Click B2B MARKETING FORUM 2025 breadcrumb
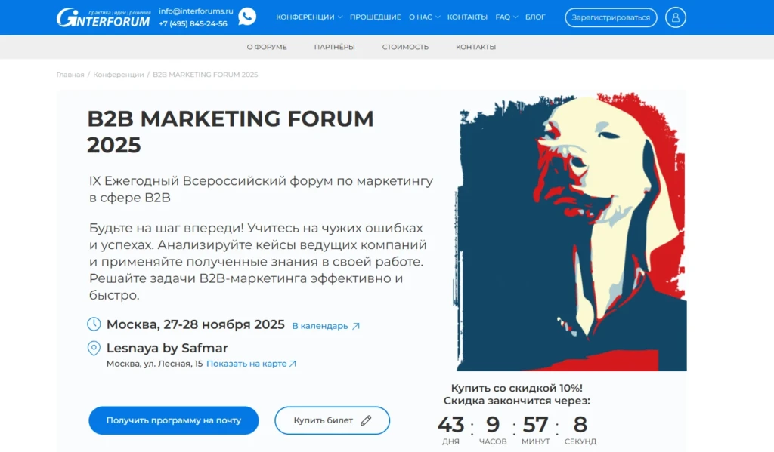Screen dimensions: 774x452 tap(206, 75)
